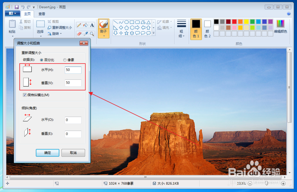Click the Copy button
This screenshot has width=297, height=192.
pos(25,28)
